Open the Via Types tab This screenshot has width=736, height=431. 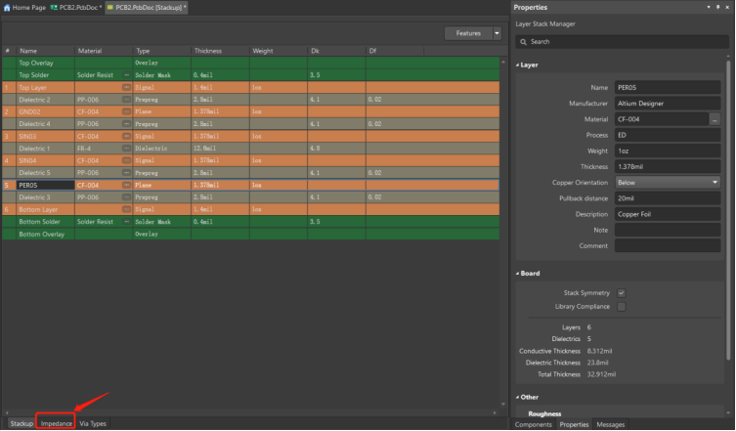click(x=93, y=424)
